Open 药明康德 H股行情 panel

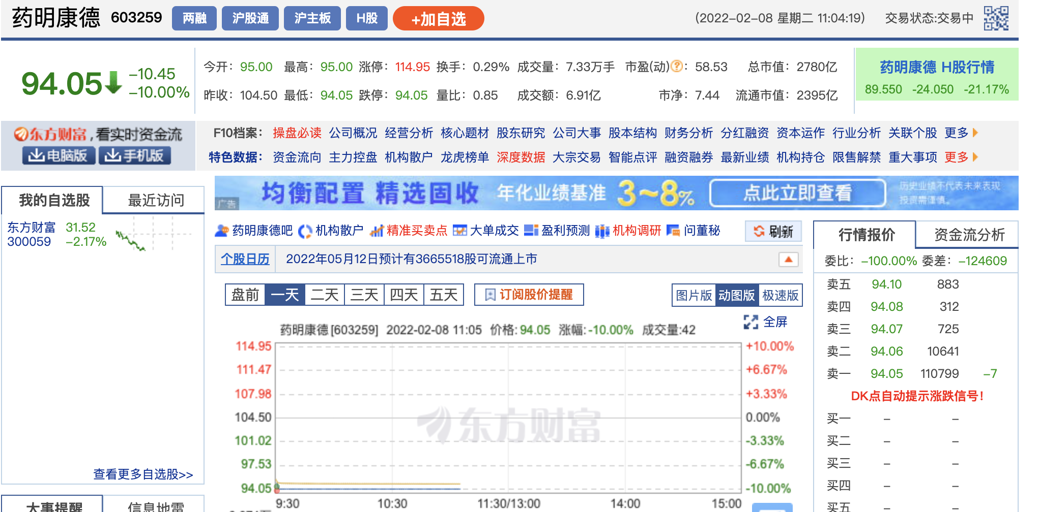[x=937, y=74]
